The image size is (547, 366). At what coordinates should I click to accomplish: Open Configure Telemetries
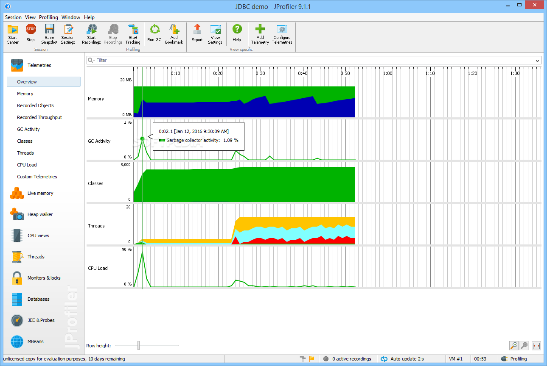pyautogui.click(x=282, y=34)
